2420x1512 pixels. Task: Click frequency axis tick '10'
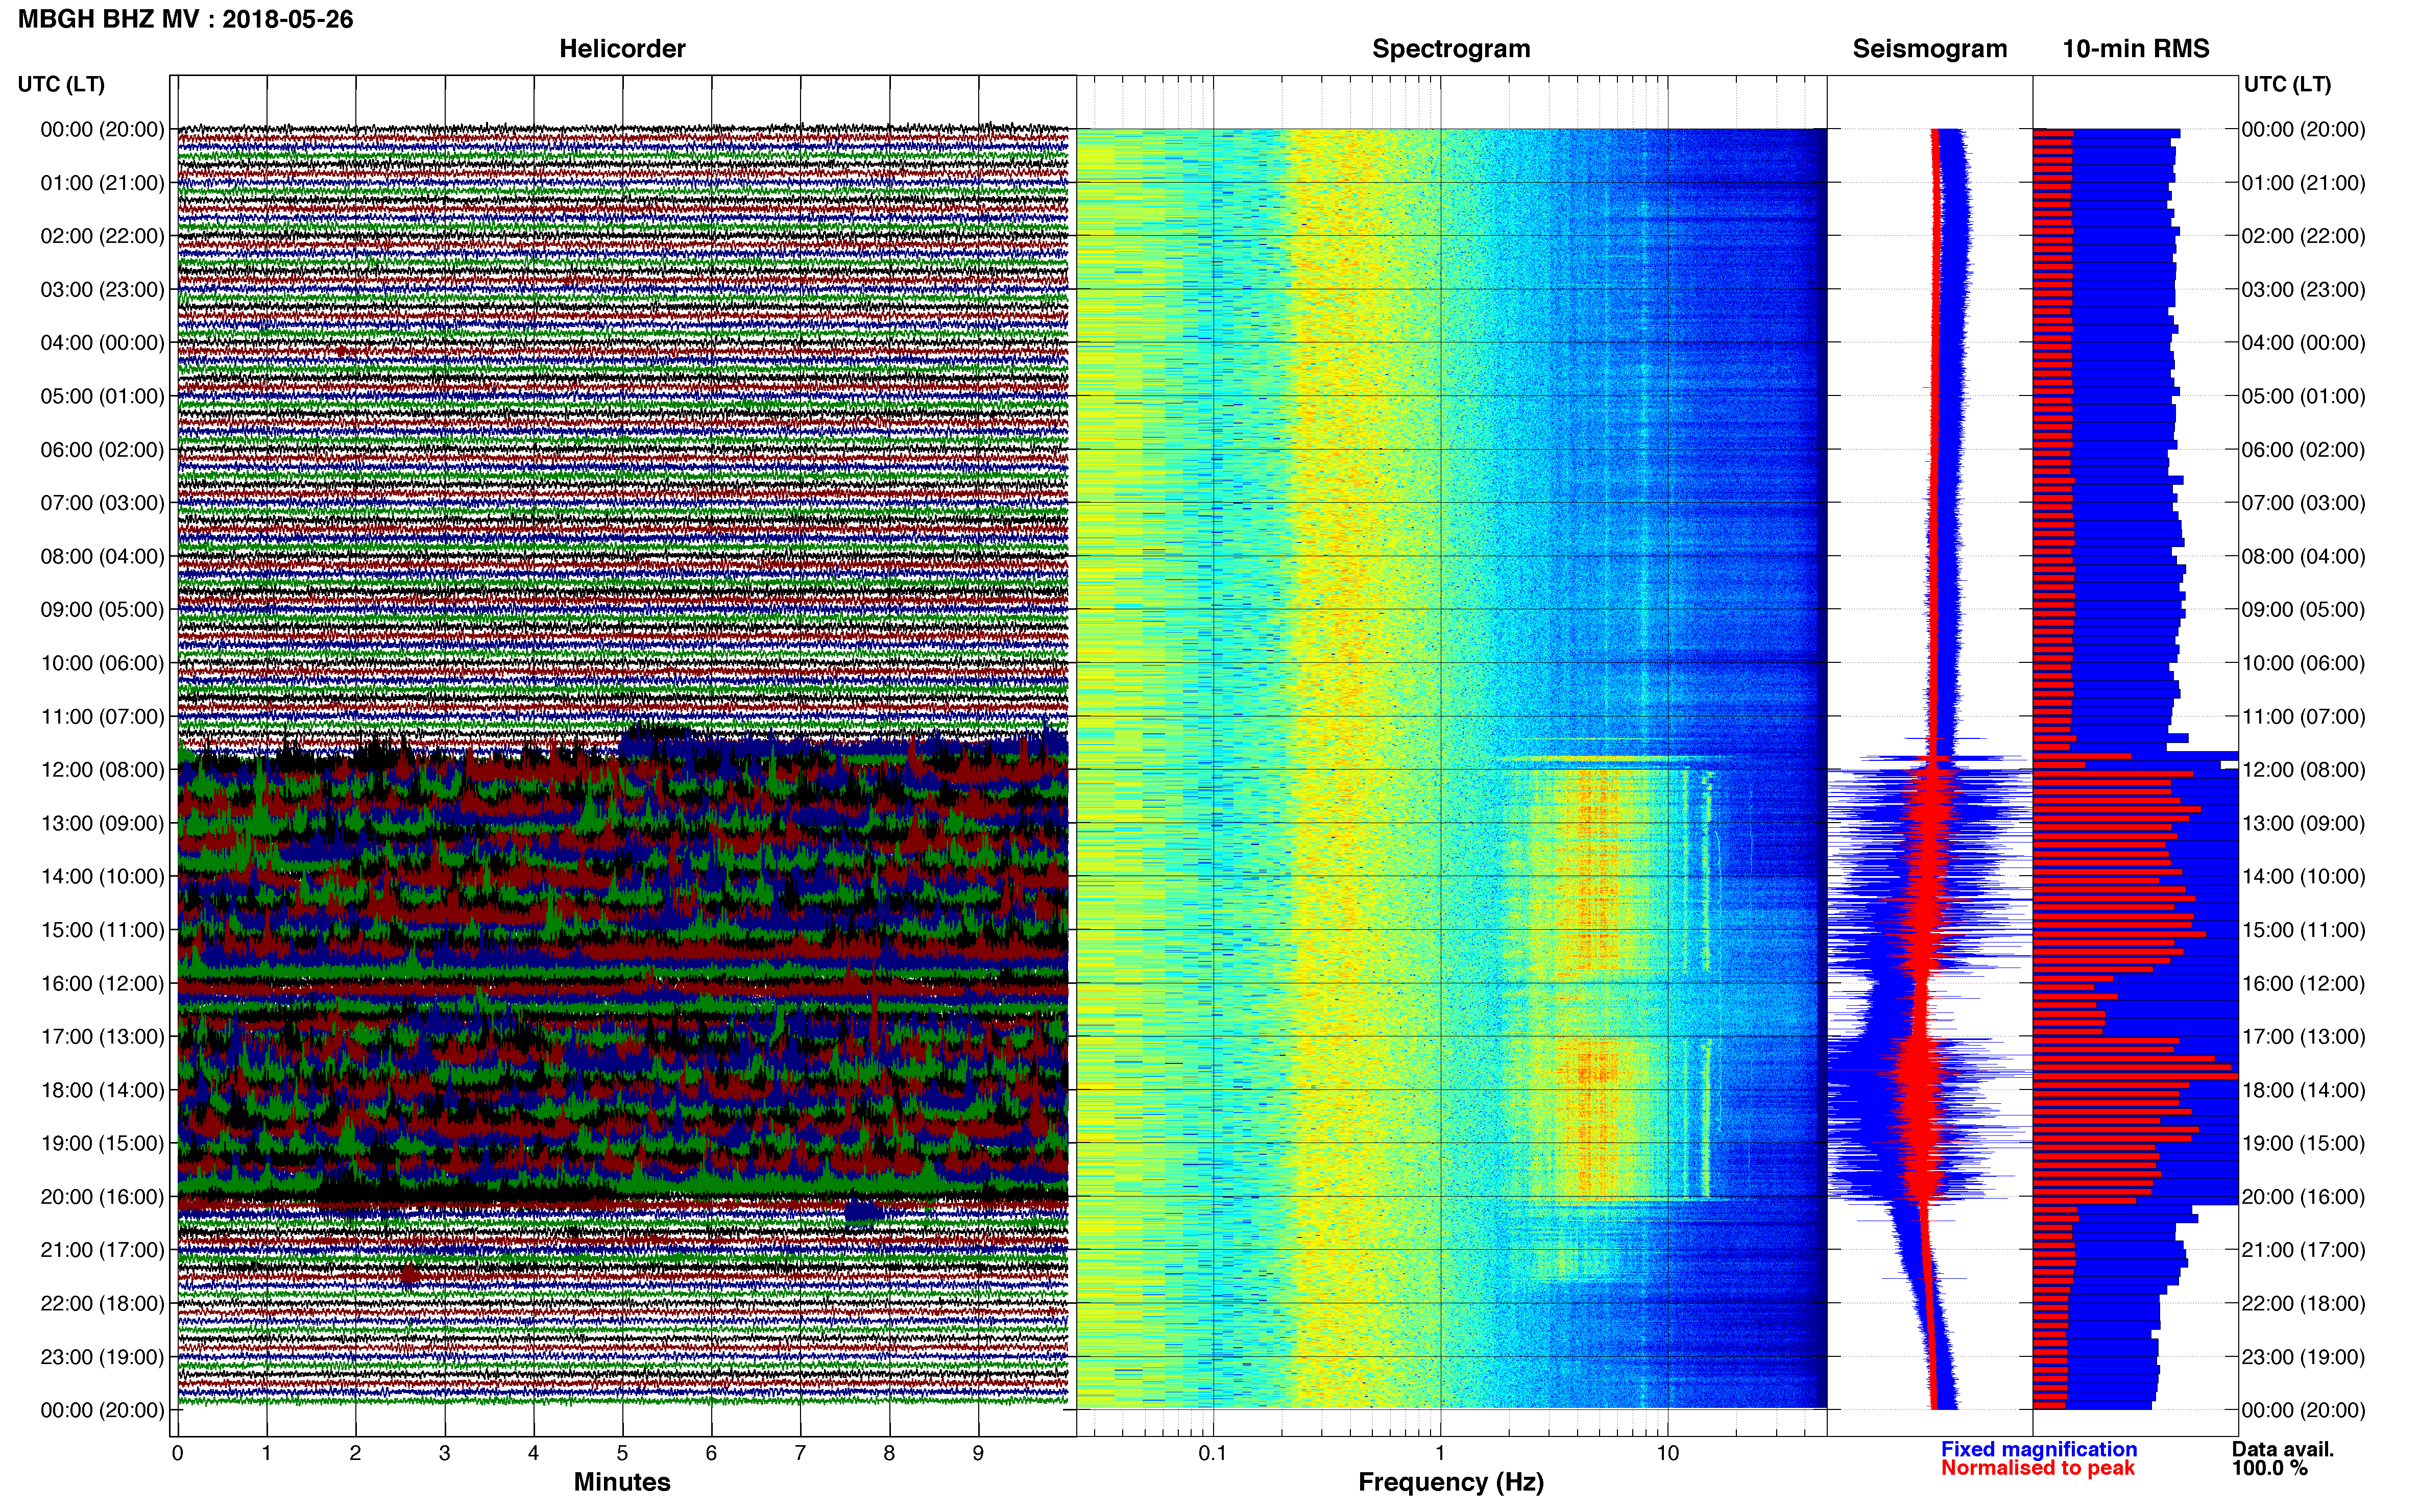[1667, 1453]
